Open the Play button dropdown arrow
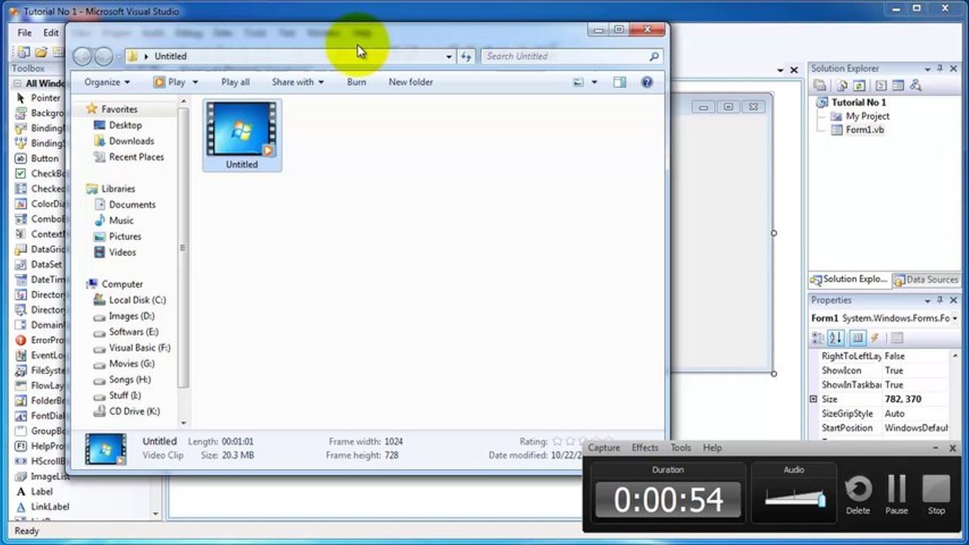This screenshot has width=969, height=545. (195, 82)
